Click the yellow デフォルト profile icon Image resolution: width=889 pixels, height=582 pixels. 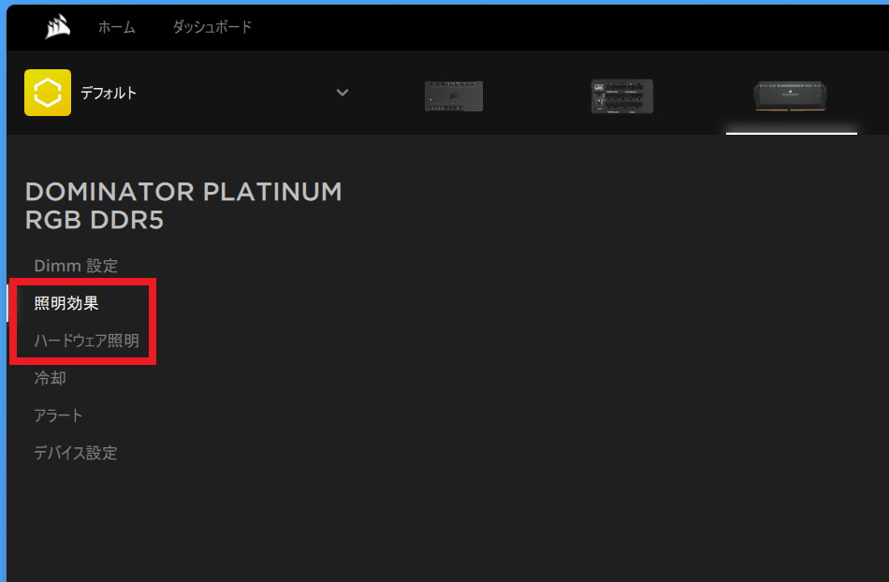pyautogui.click(x=48, y=93)
